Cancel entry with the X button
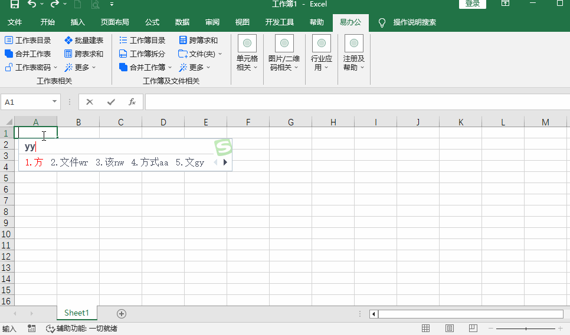 (x=90, y=102)
